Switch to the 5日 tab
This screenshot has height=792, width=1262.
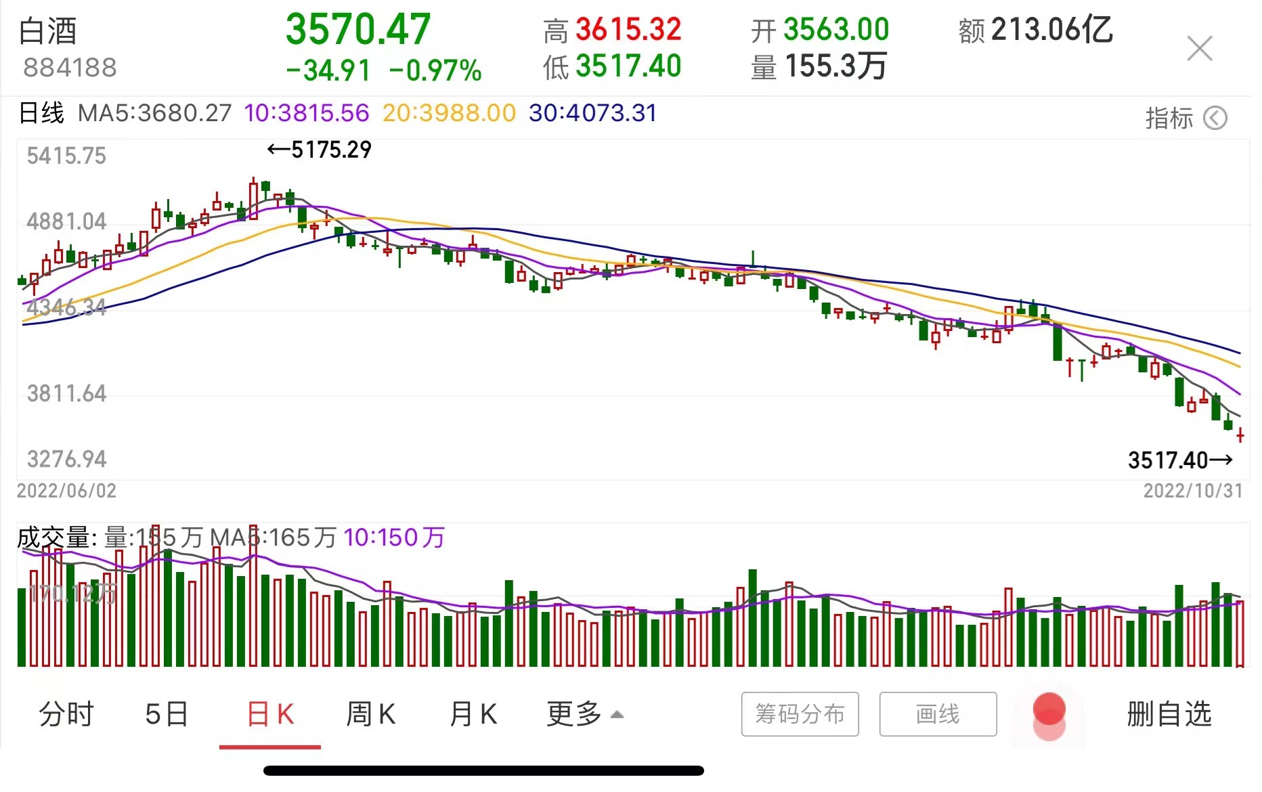pos(167,714)
